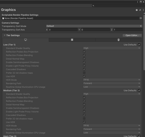Click the Camera Settings label

pyautogui.click(x=11, y=23)
